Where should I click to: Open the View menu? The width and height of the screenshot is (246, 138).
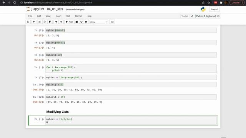[48, 16]
